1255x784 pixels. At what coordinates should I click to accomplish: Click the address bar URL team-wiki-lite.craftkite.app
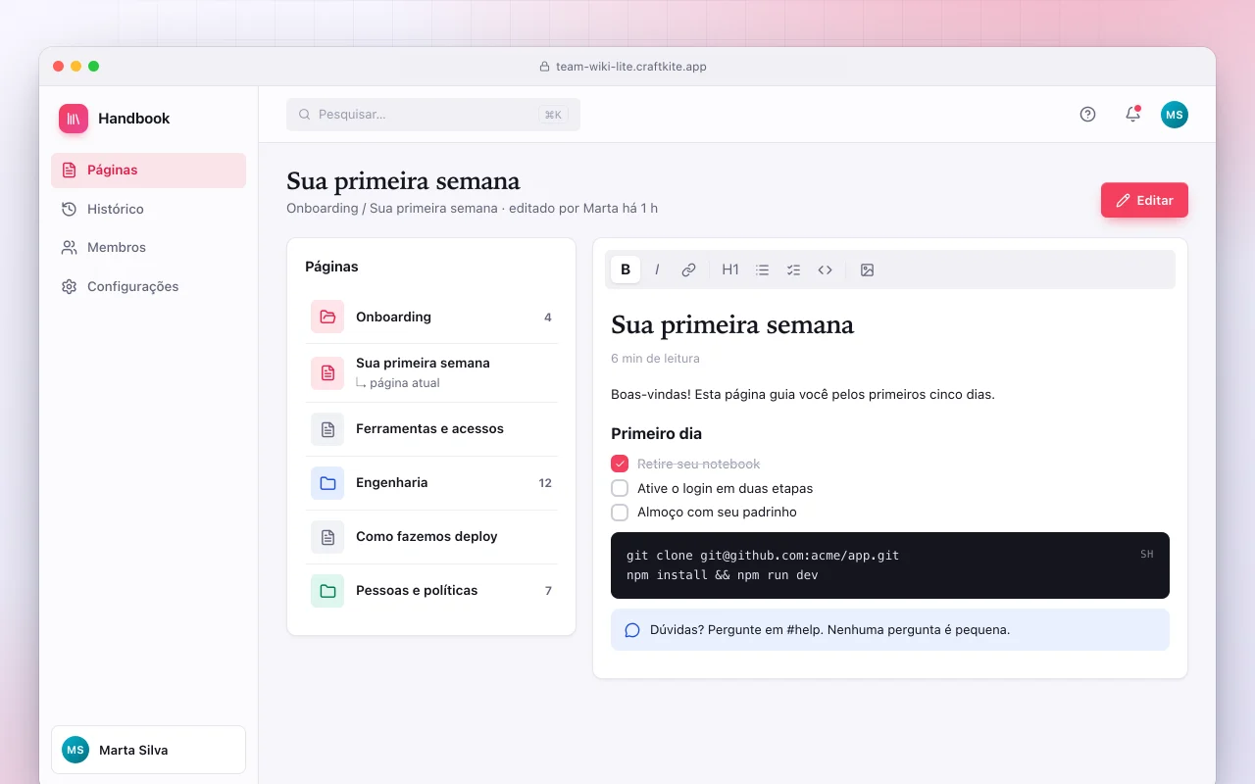click(x=631, y=67)
